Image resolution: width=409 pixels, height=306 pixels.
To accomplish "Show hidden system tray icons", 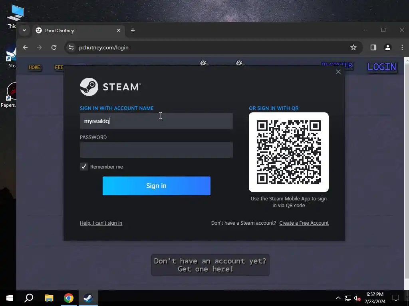I will pyautogui.click(x=338, y=298).
